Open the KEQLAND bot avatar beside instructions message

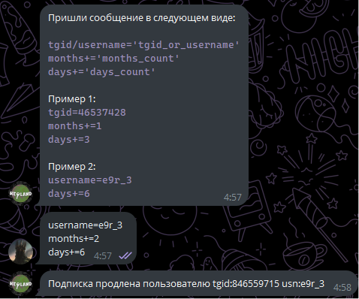point(20,194)
